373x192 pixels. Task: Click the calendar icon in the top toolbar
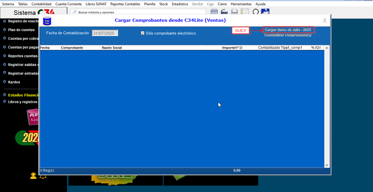click(x=214, y=12)
